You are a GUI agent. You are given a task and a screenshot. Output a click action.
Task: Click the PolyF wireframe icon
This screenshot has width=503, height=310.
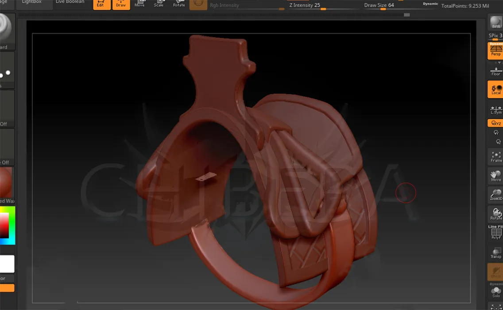pyautogui.click(x=495, y=233)
